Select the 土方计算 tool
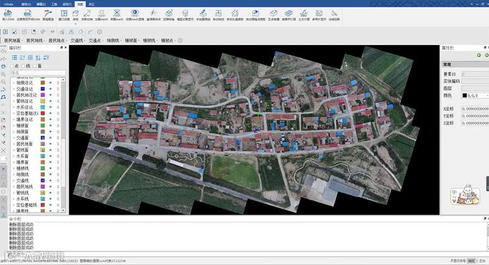The width and height of the screenshot is (489, 265). [x=303, y=14]
